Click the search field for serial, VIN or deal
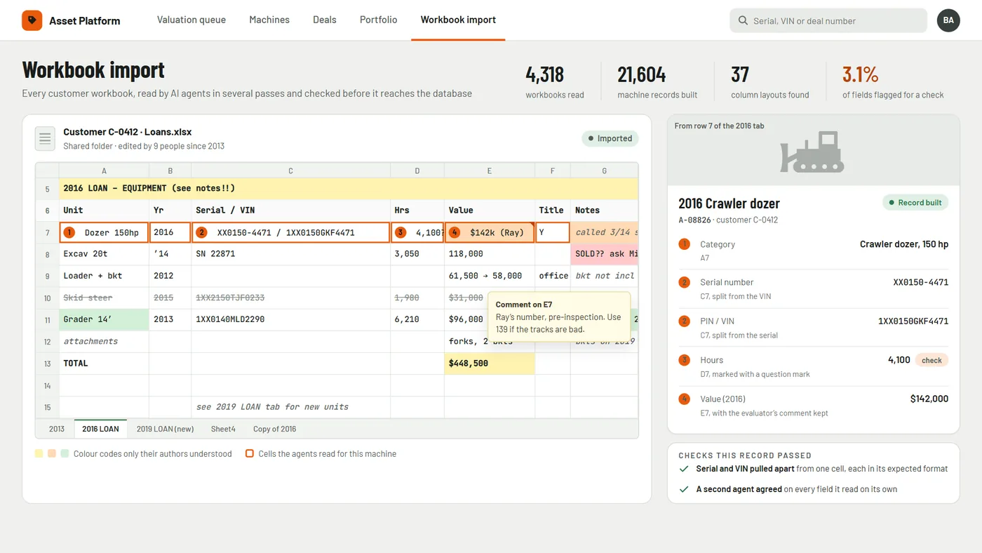The width and height of the screenshot is (982, 553). (x=828, y=21)
